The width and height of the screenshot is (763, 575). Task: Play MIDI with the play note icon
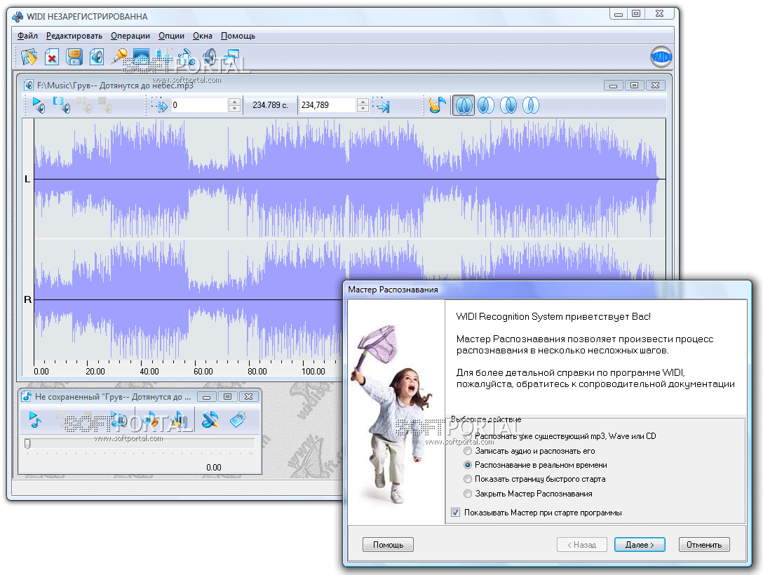[34, 419]
